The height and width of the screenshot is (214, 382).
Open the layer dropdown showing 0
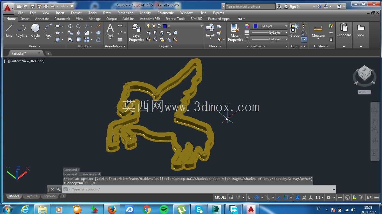[174, 26]
